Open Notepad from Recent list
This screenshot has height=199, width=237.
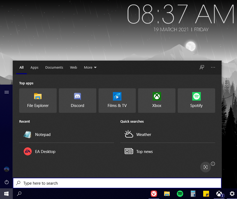coord(67,135)
